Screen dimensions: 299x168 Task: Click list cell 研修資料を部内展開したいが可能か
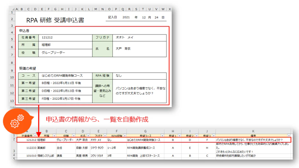tap(236, 156)
